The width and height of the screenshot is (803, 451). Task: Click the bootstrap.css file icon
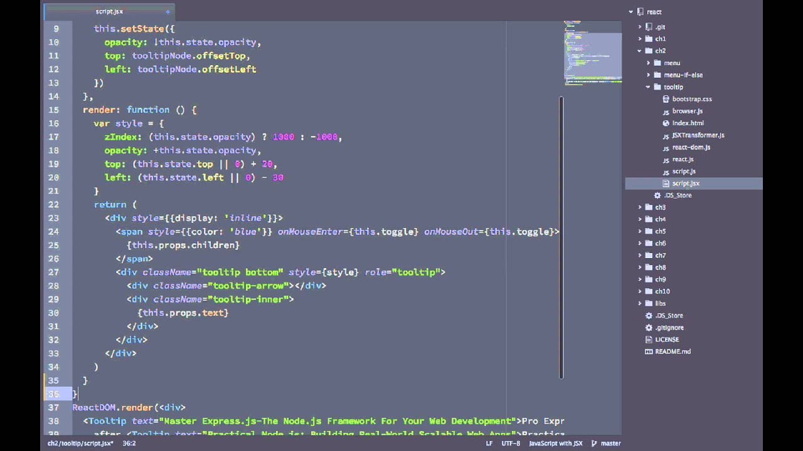tap(666, 99)
